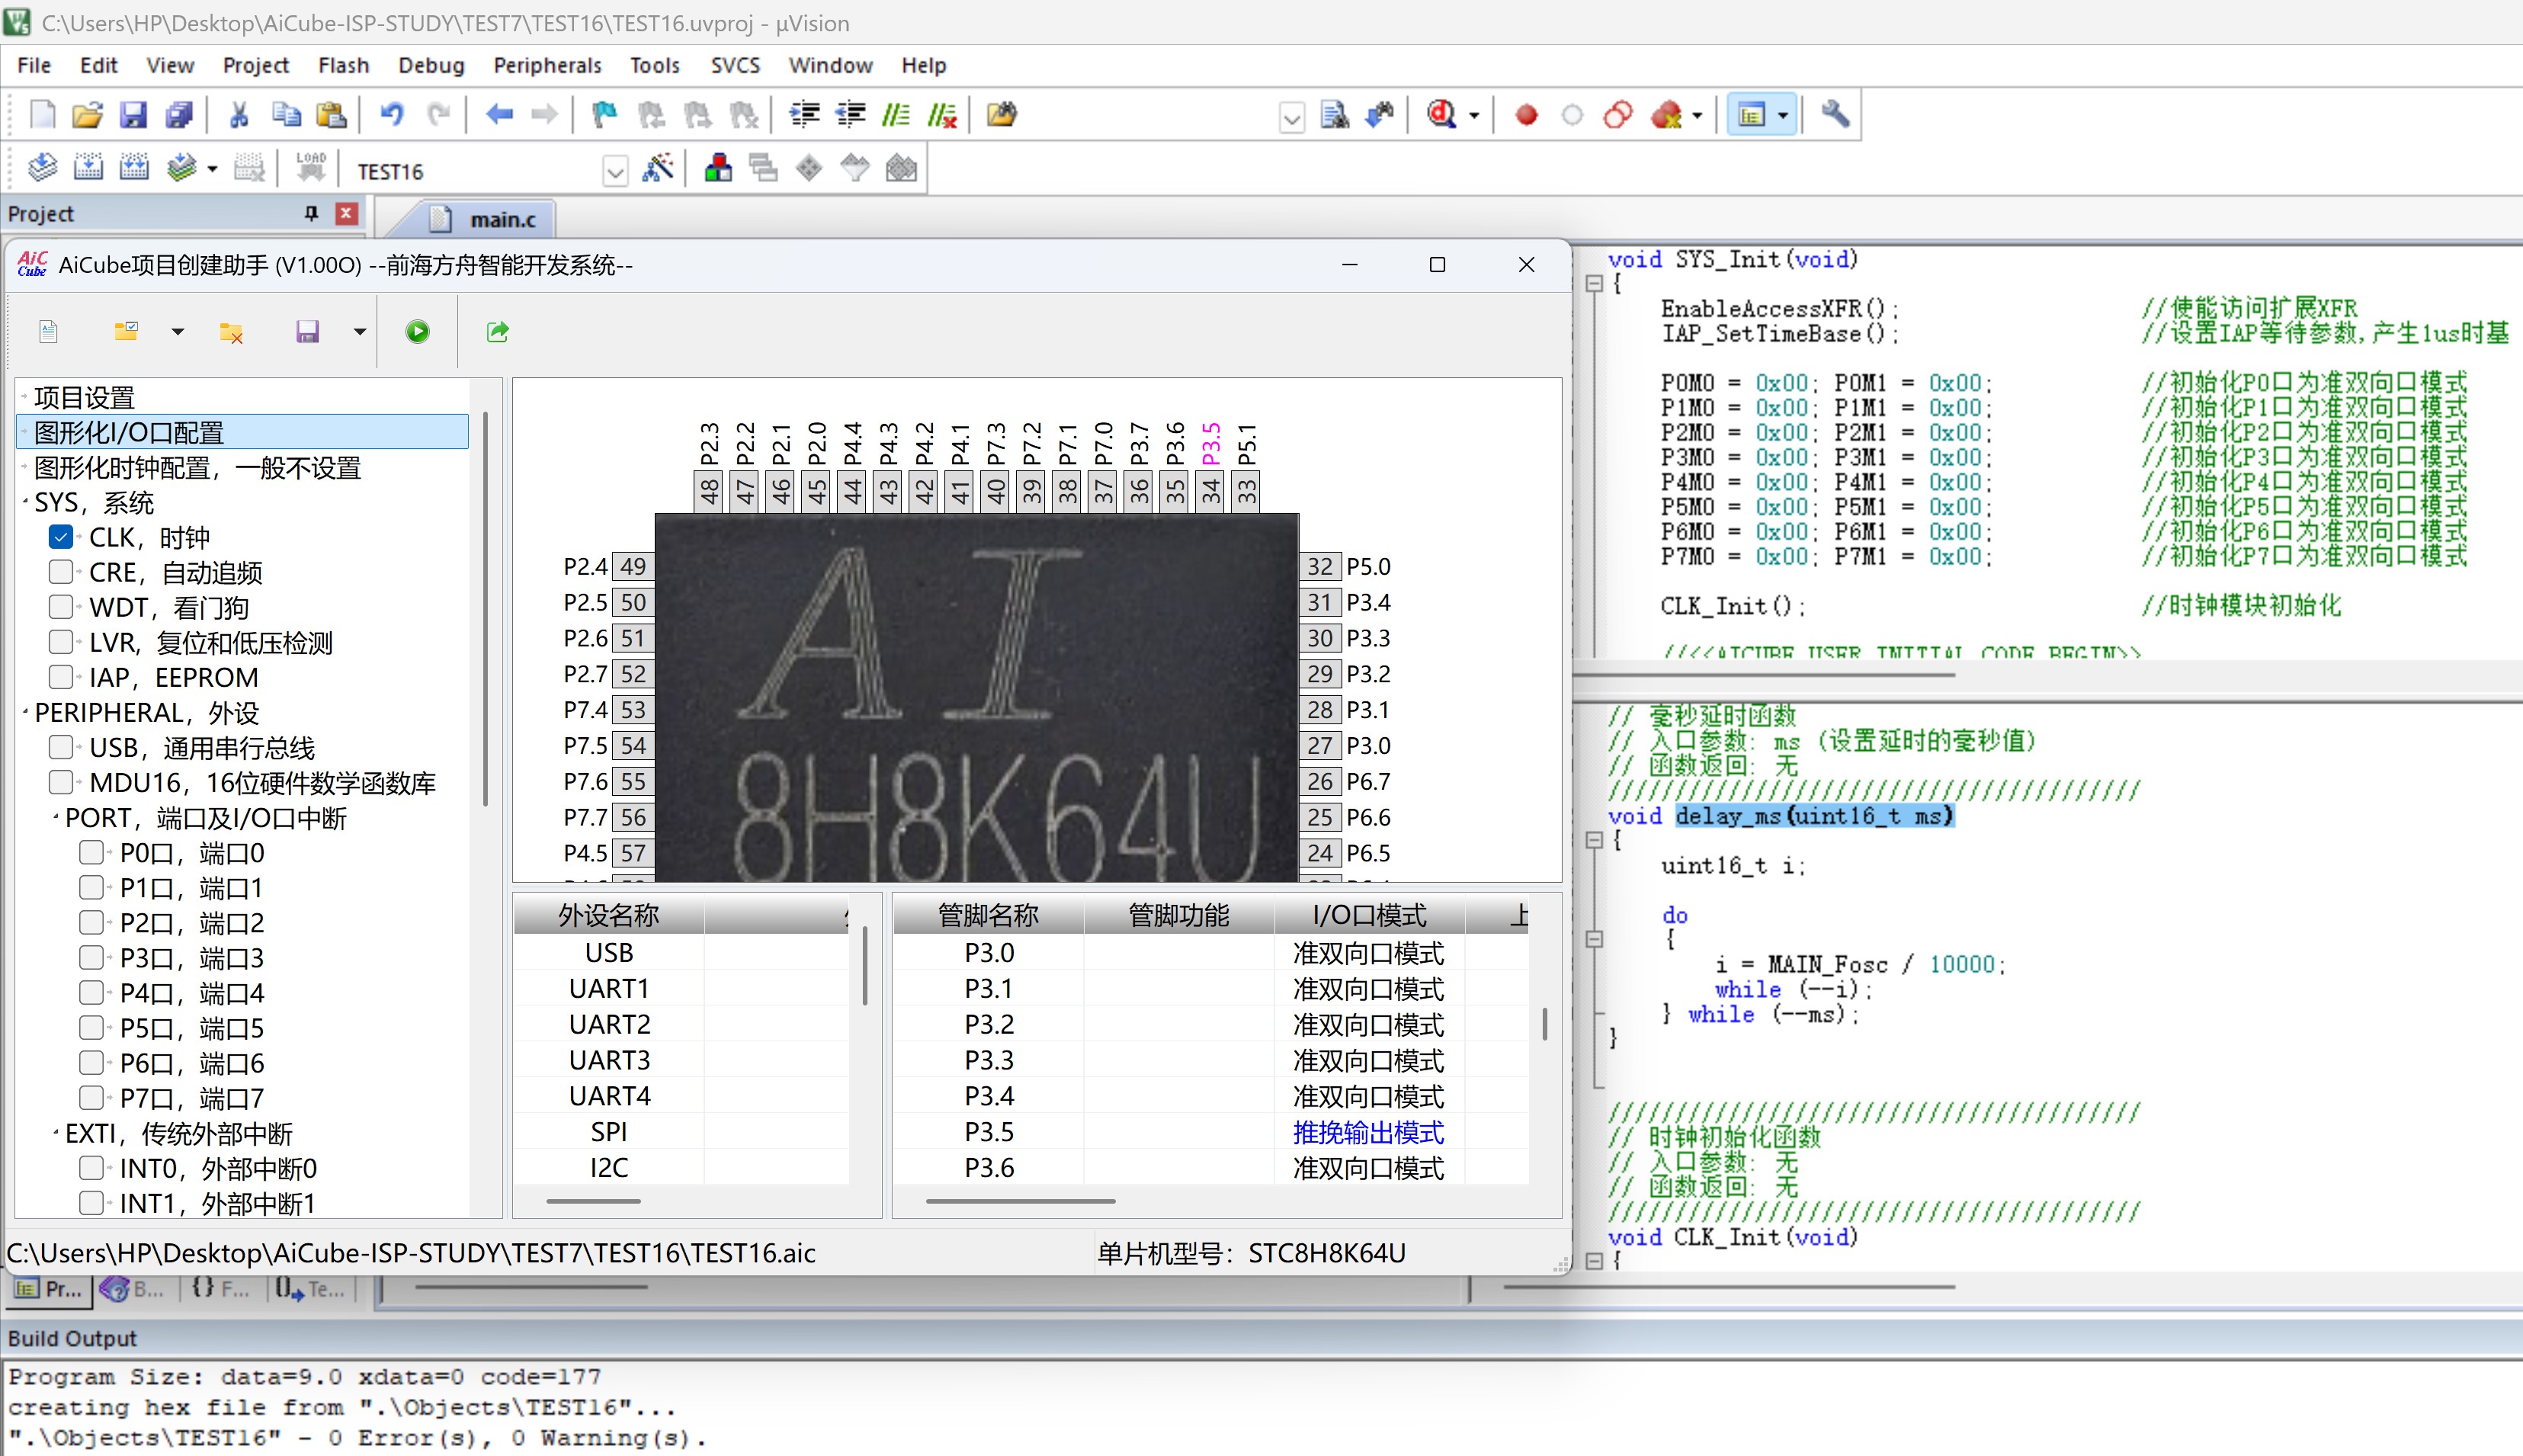Insert a breakpoint with the red dot icon
Image resolution: width=2523 pixels, height=1456 pixels.
click(x=1525, y=115)
